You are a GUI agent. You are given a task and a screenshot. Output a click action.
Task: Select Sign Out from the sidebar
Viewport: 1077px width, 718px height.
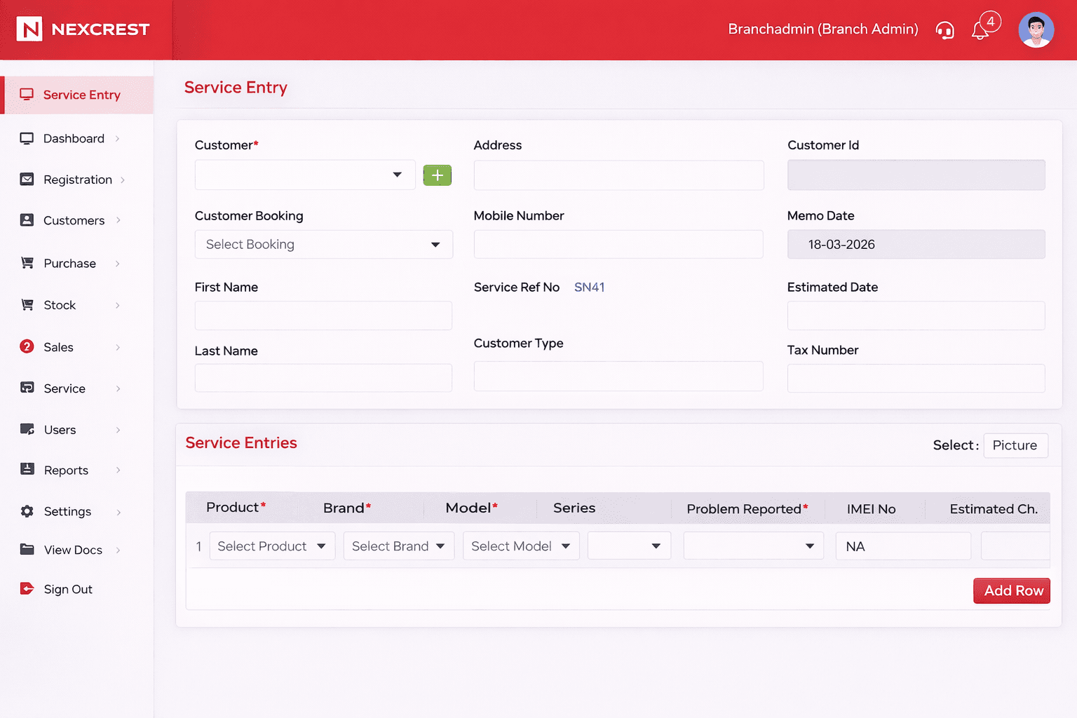68,589
